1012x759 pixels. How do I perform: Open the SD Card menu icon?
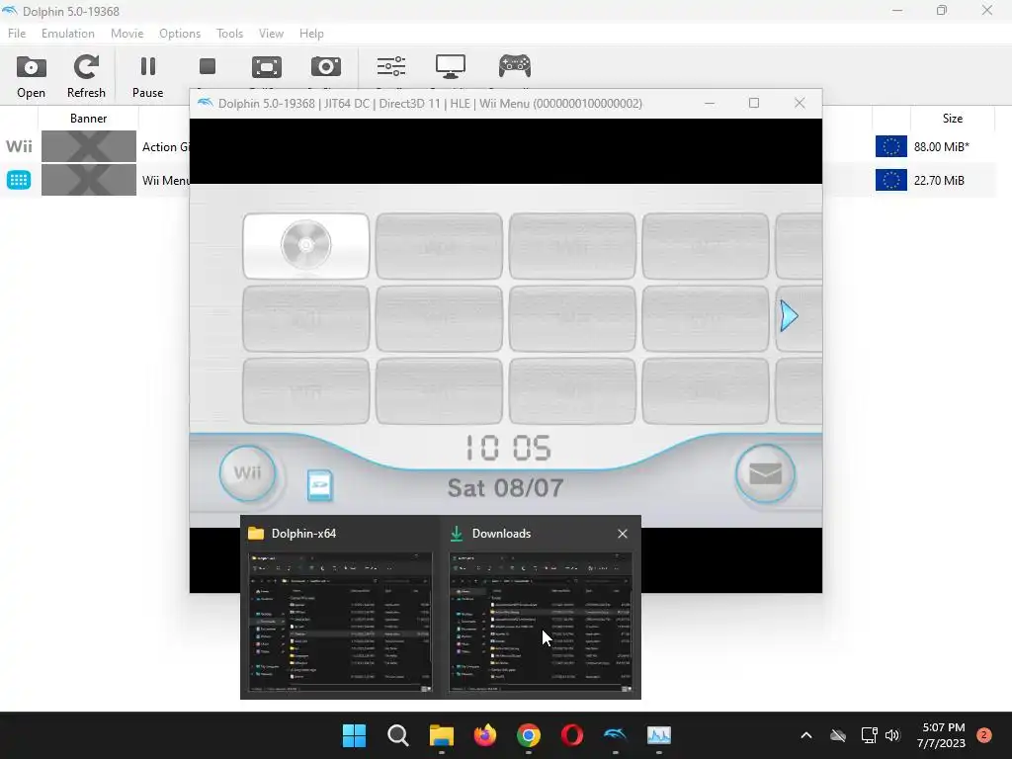pos(320,486)
